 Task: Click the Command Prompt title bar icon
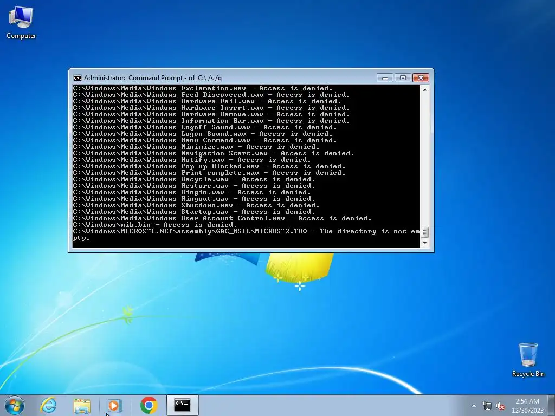[x=77, y=78]
